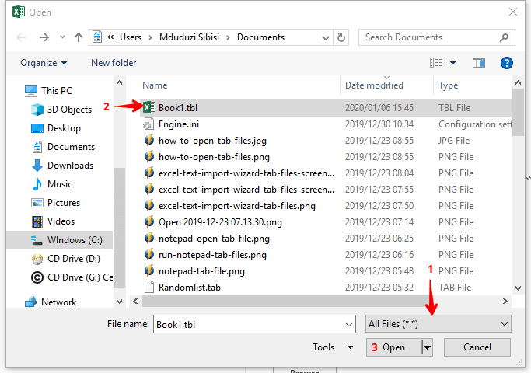Select Music in navigation pane
The image size is (531, 373).
coord(52,184)
